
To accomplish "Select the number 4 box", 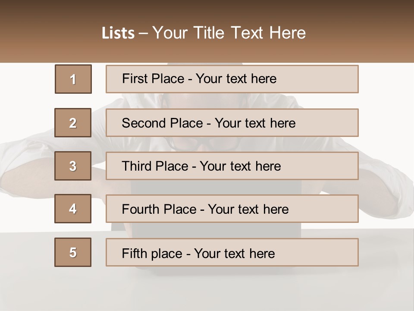I will [x=73, y=209].
